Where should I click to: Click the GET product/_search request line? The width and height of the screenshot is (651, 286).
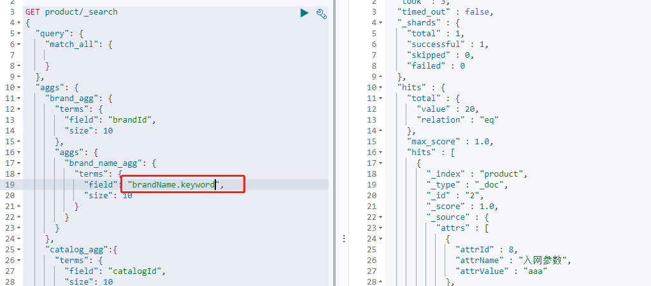71,12
